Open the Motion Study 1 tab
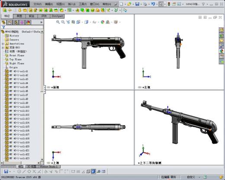The image size is (225, 180). pos(48,167)
